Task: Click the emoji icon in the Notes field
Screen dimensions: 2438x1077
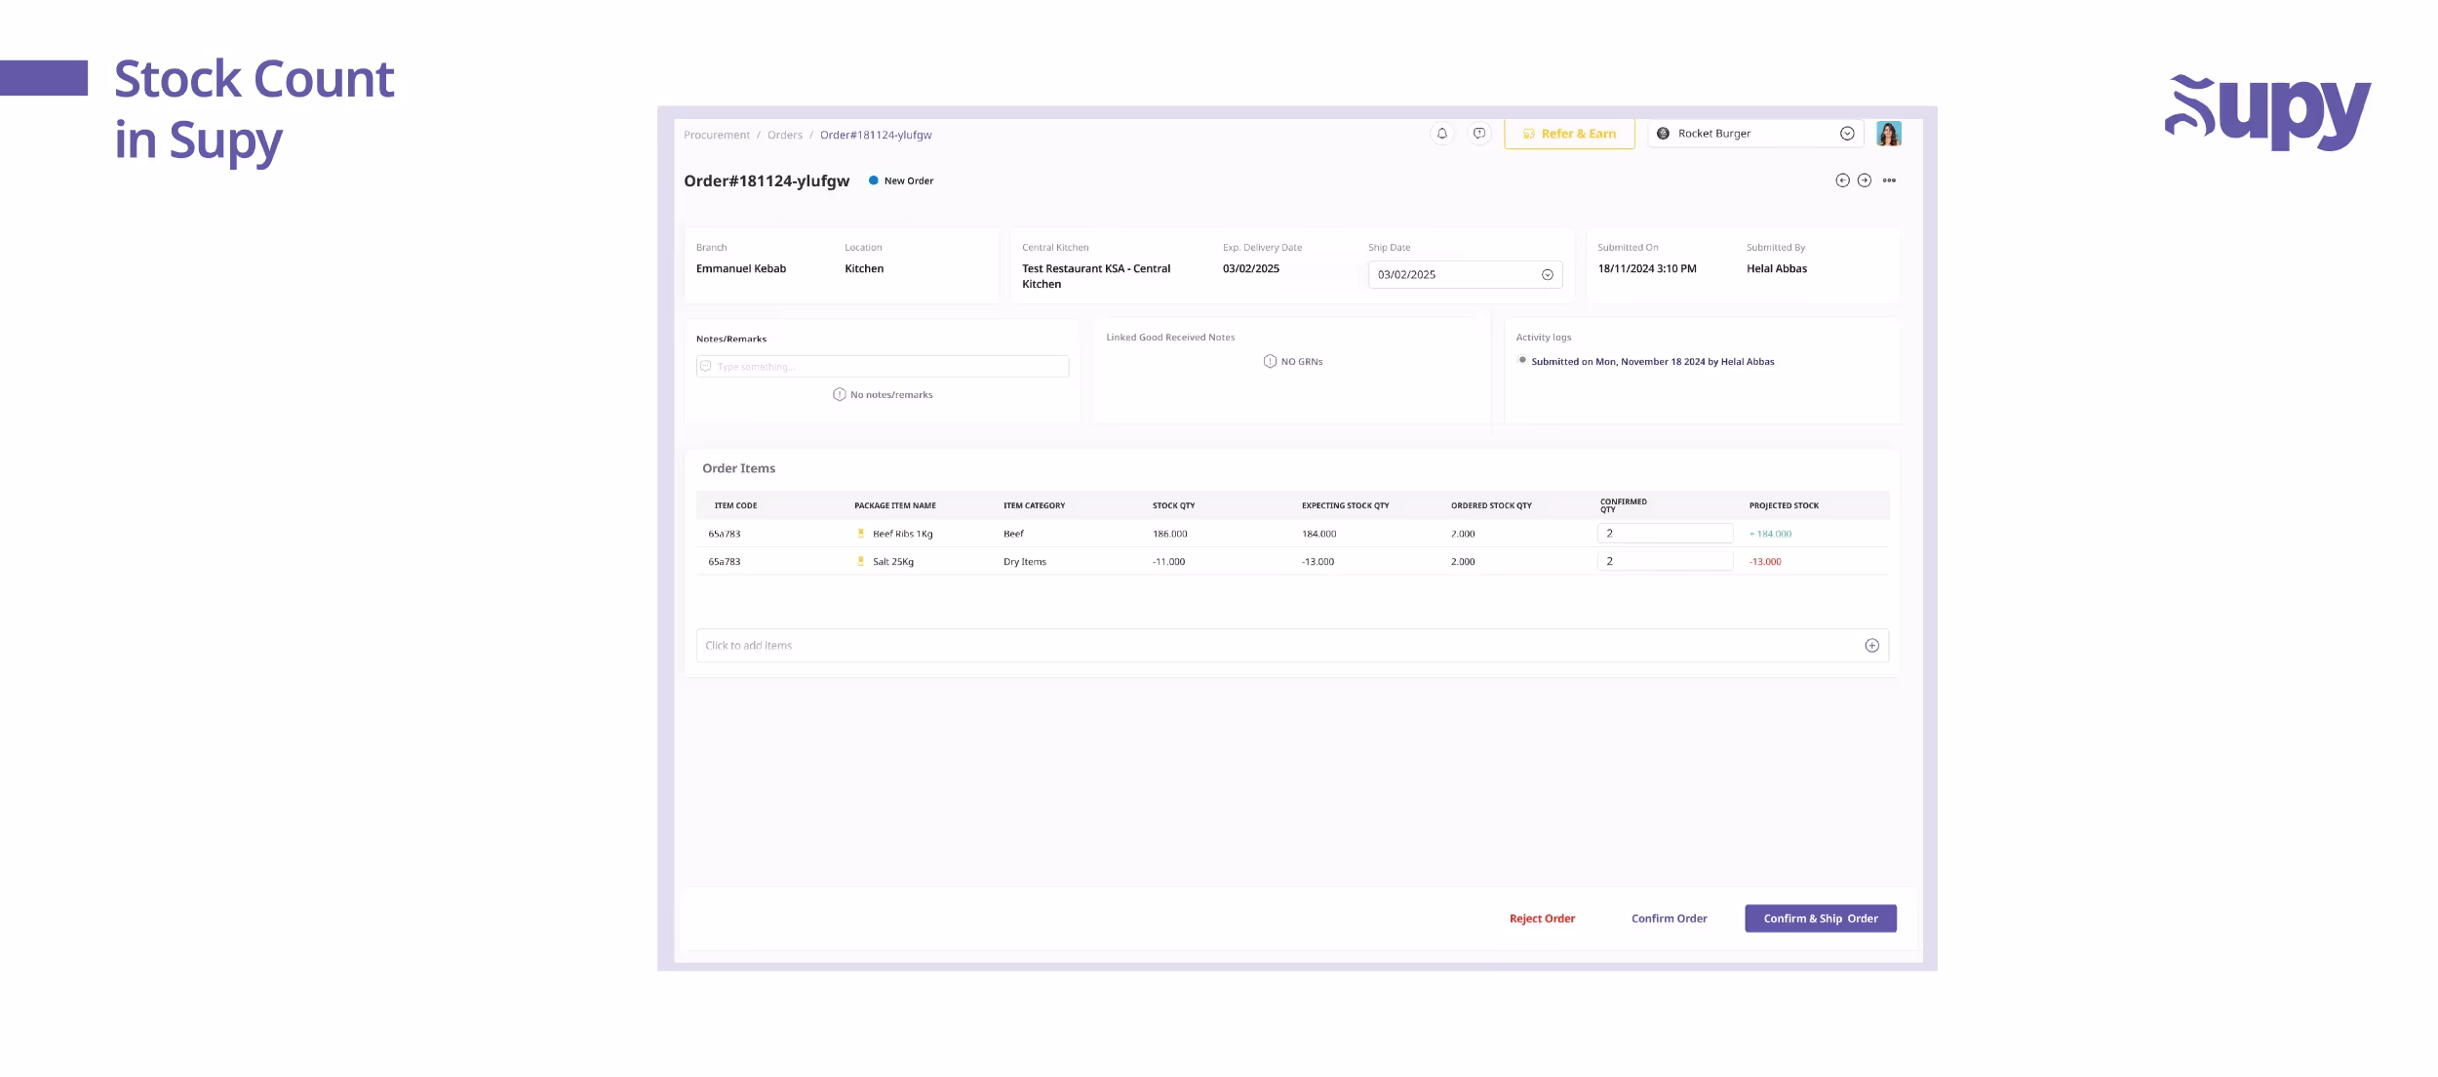Action: coord(705,366)
